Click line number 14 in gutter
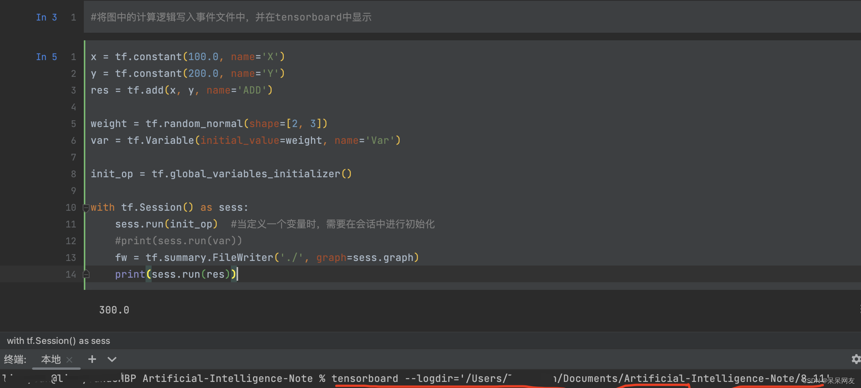This screenshot has width=861, height=388. pos(71,274)
